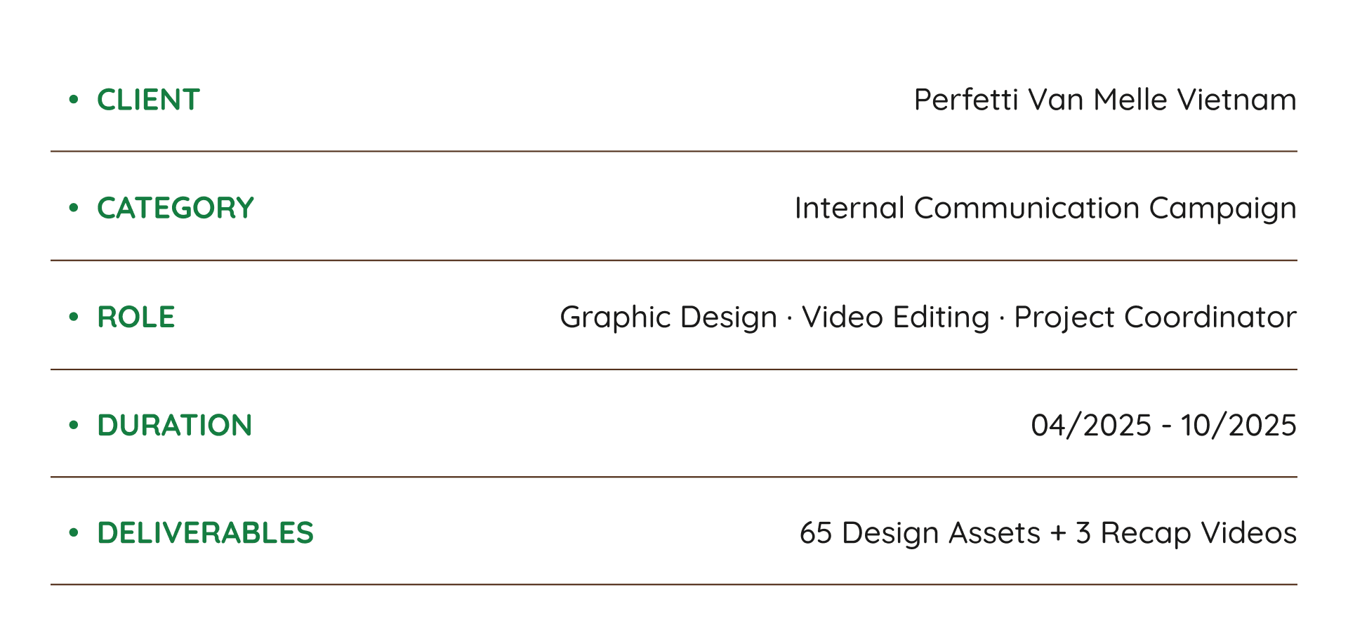Click the 10/2025 end date
This screenshot has height=630, width=1348.
tap(1238, 426)
